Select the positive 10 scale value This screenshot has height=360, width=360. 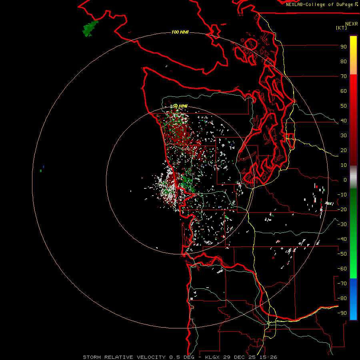coord(344,165)
